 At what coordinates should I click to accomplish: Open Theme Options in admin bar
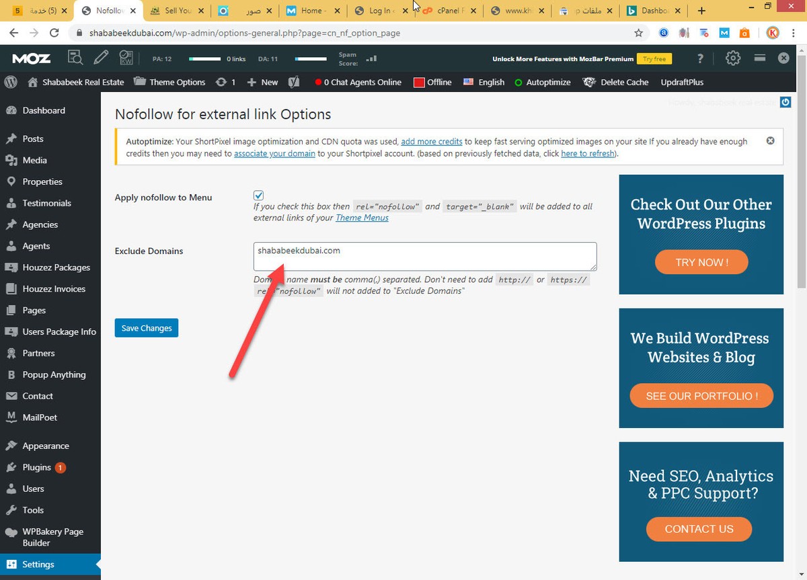tap(169, 82)
